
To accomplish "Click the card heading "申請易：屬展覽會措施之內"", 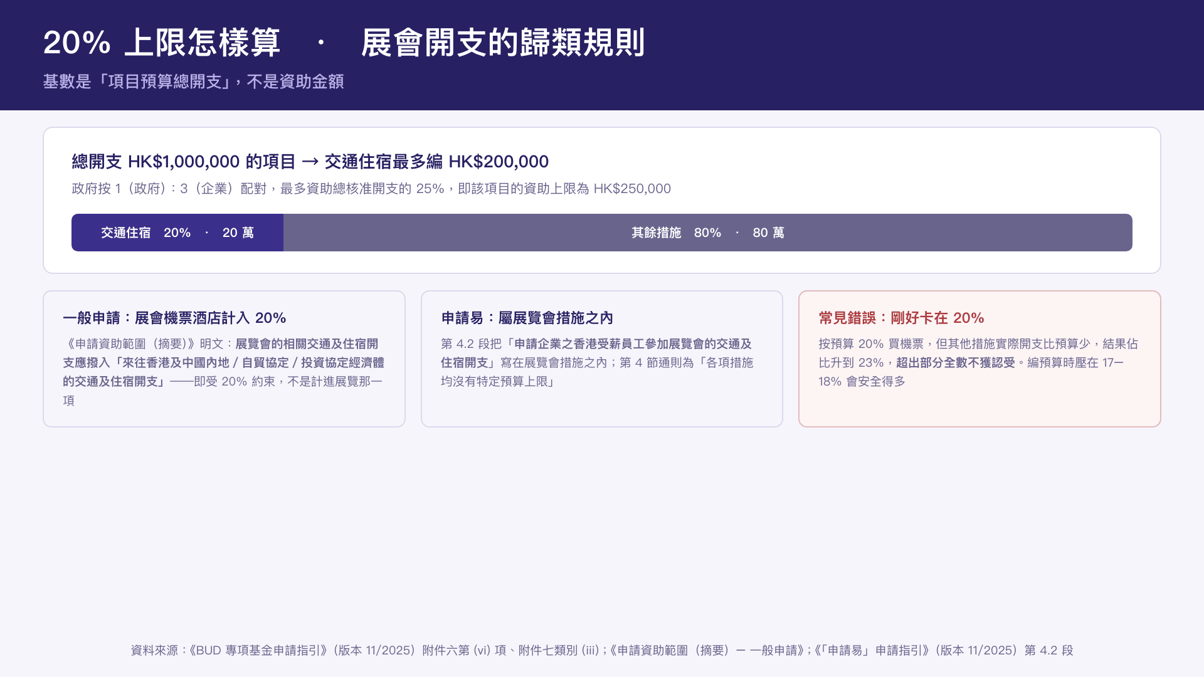I will pos(527,318).
